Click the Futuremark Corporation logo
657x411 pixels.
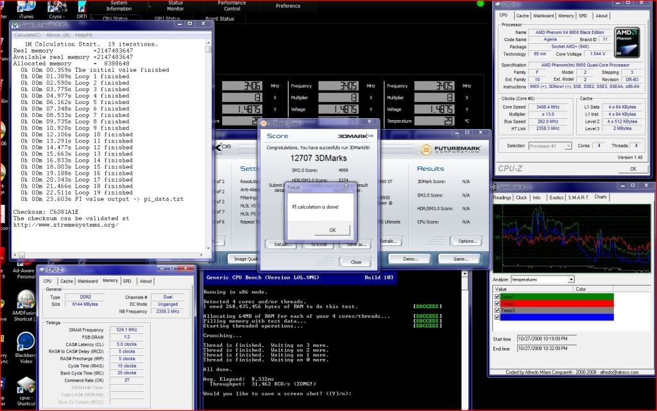[450, 150]
